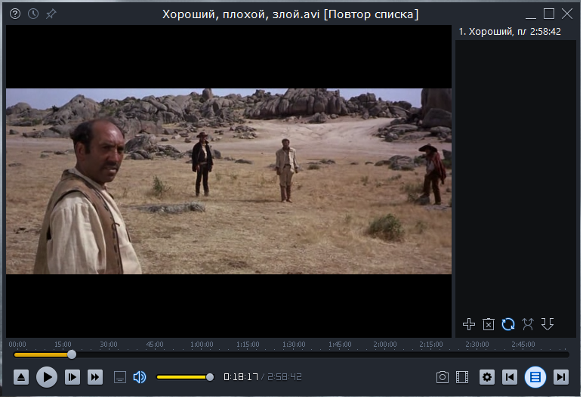Open the clock history icon in title bar
This screenshot has width=583, height=399.
click(33, 14)
